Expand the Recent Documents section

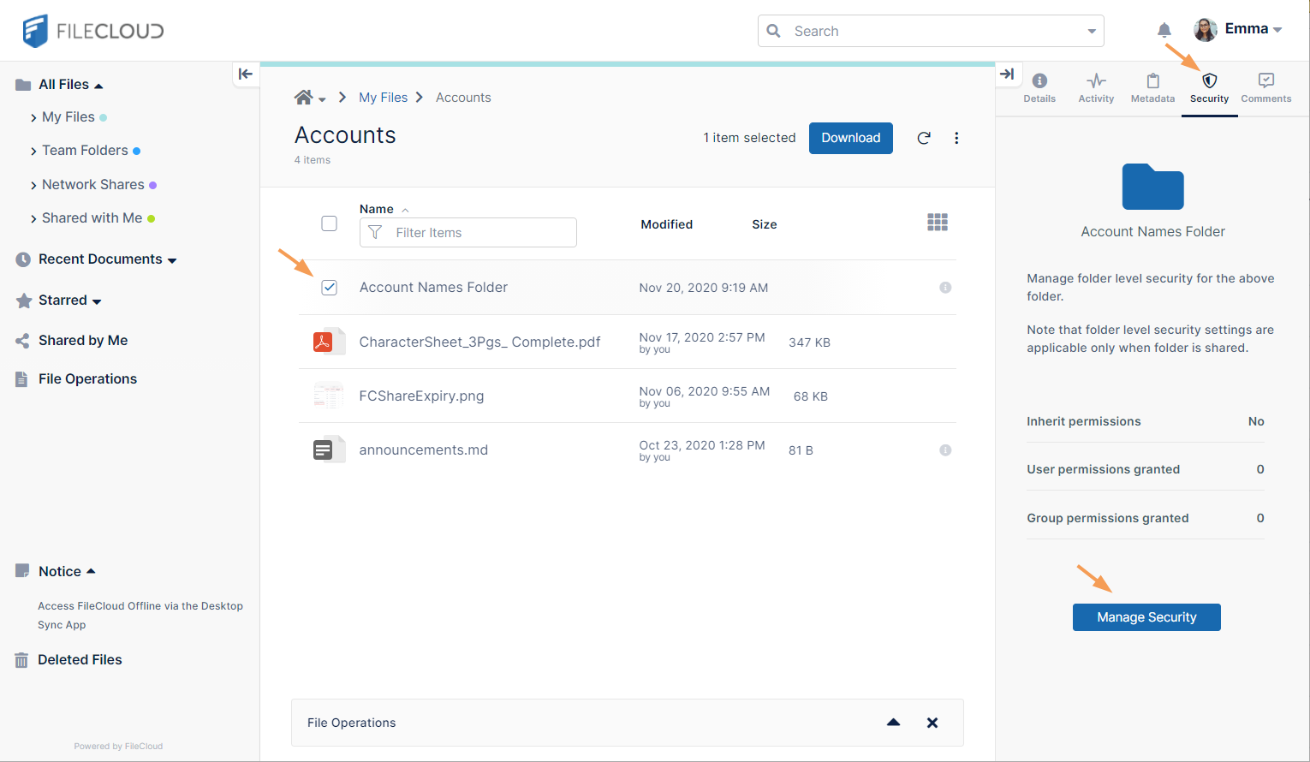[x=172, y=260]
